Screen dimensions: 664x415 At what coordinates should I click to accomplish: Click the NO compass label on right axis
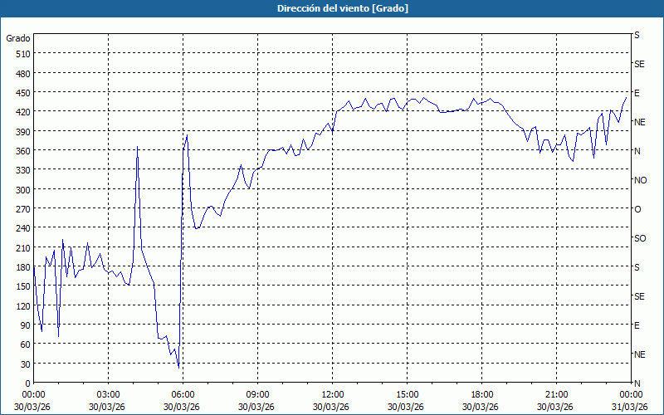[640, 180]
